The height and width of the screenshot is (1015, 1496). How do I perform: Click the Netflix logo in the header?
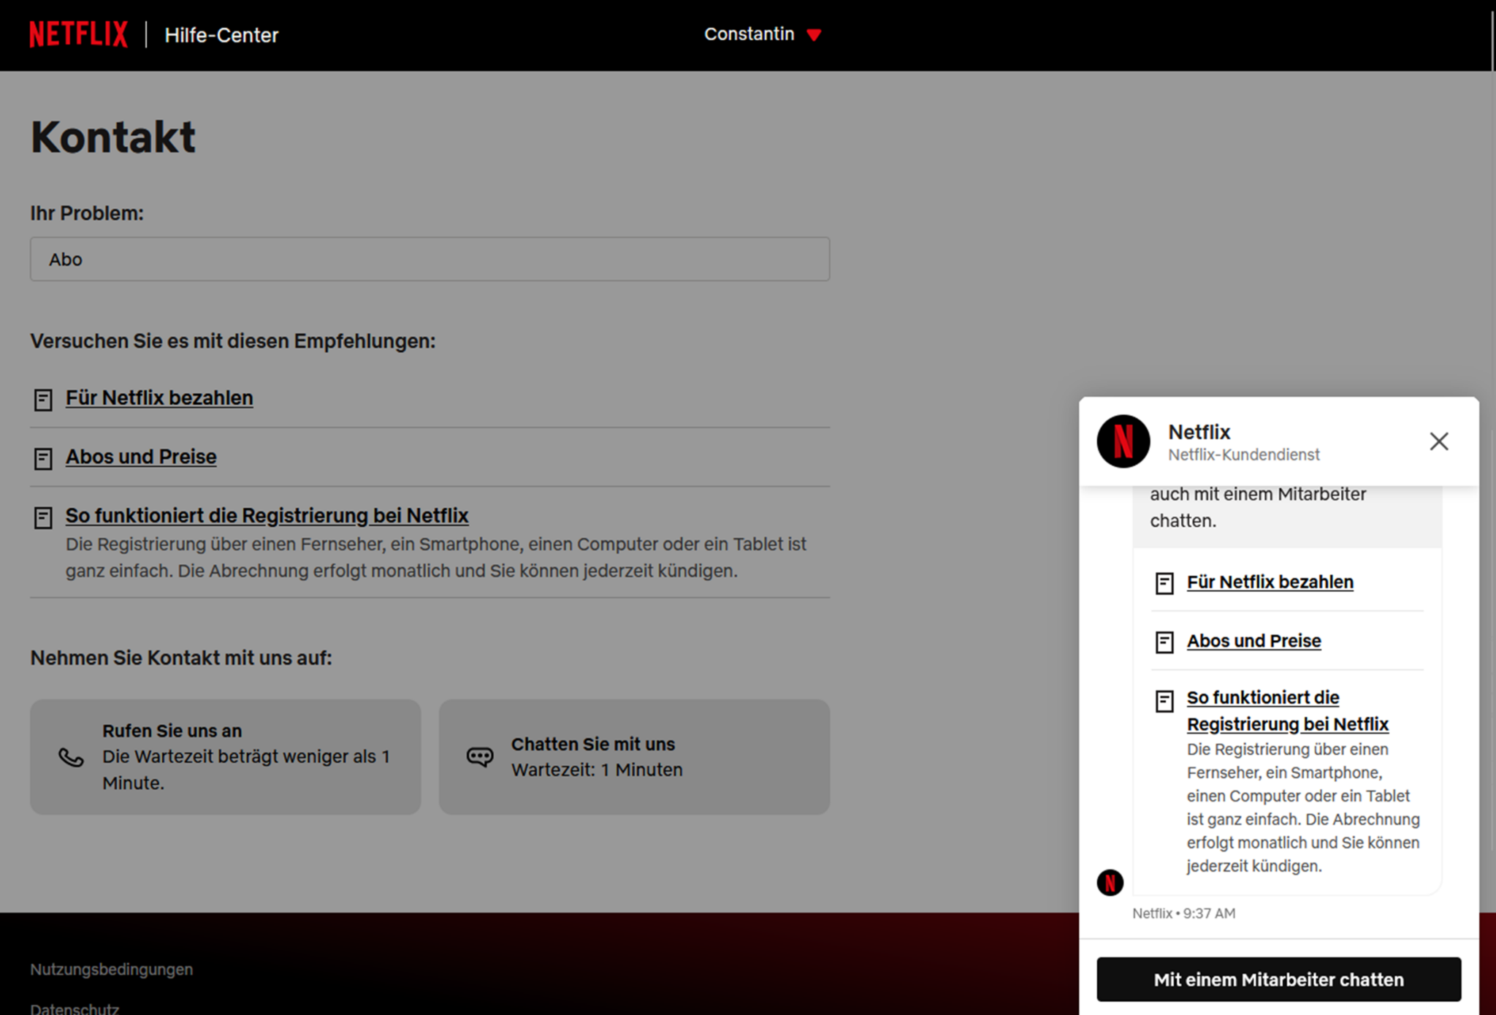click(x=77, y=34)
